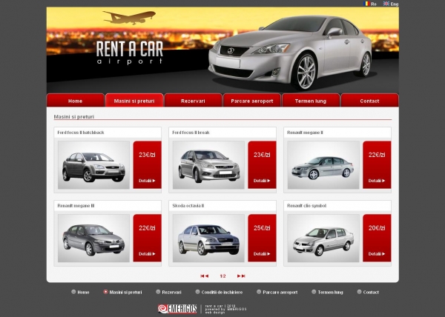Switch language via the Romanian flag icon
This screenshot has width=445, height=317.
[367, 4]
